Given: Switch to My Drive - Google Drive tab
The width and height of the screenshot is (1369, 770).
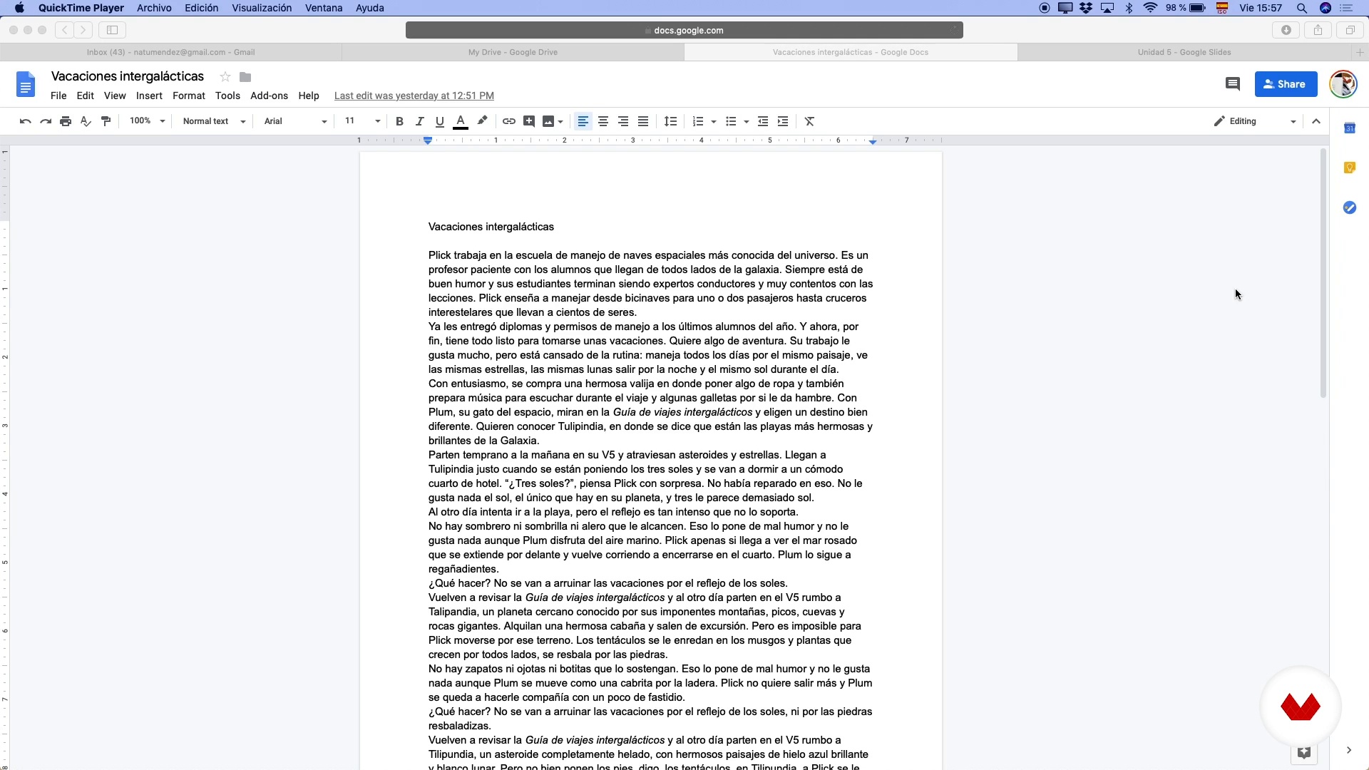Looking at the screenshot, I should [513, 52].
